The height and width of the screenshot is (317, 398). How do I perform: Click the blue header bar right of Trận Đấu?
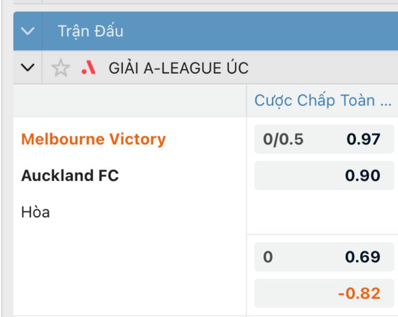point(259,31)
